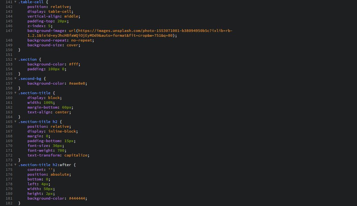357x206 pixels.
Task: Click 'cover' background-size value
Action: (x=72, y=45)
